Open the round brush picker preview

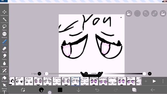tap(41, 90)
